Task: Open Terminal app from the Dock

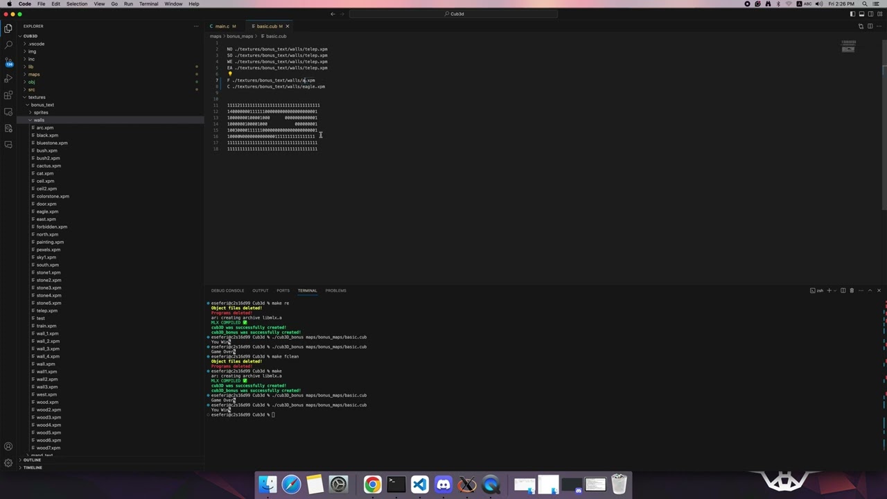Action: coord(396,484)
